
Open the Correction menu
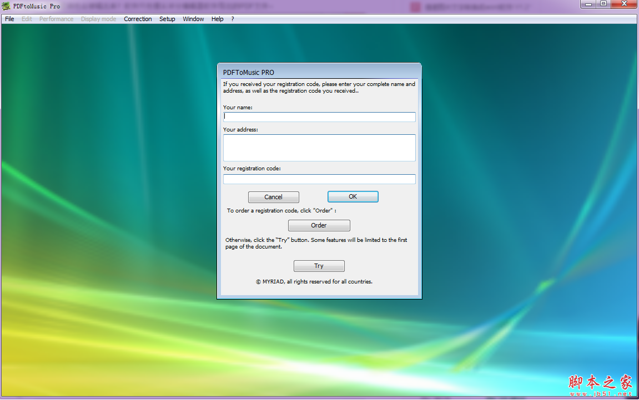pos(138,19)
